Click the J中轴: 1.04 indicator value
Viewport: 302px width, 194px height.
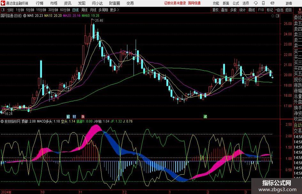(x=101, y=121)
